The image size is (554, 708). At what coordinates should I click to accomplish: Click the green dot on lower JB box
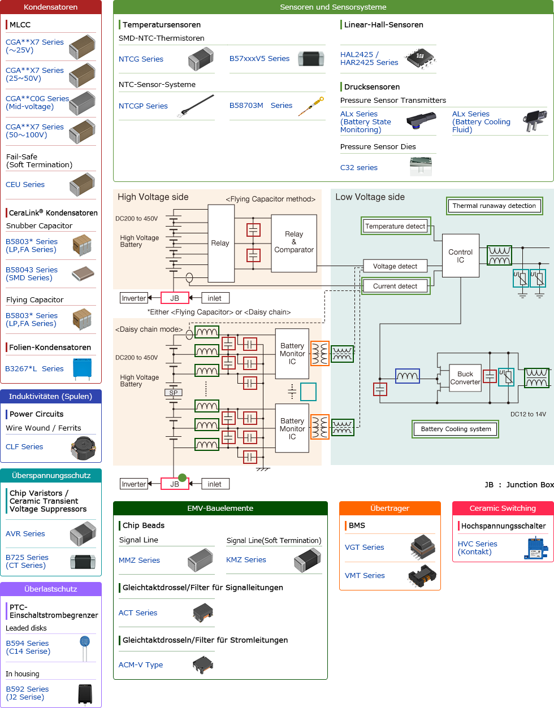(x=182, y=477)
